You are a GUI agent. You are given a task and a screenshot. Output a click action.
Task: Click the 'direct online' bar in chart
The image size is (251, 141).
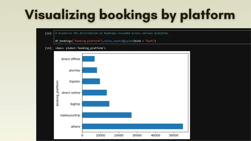click(x=95, y=92)
